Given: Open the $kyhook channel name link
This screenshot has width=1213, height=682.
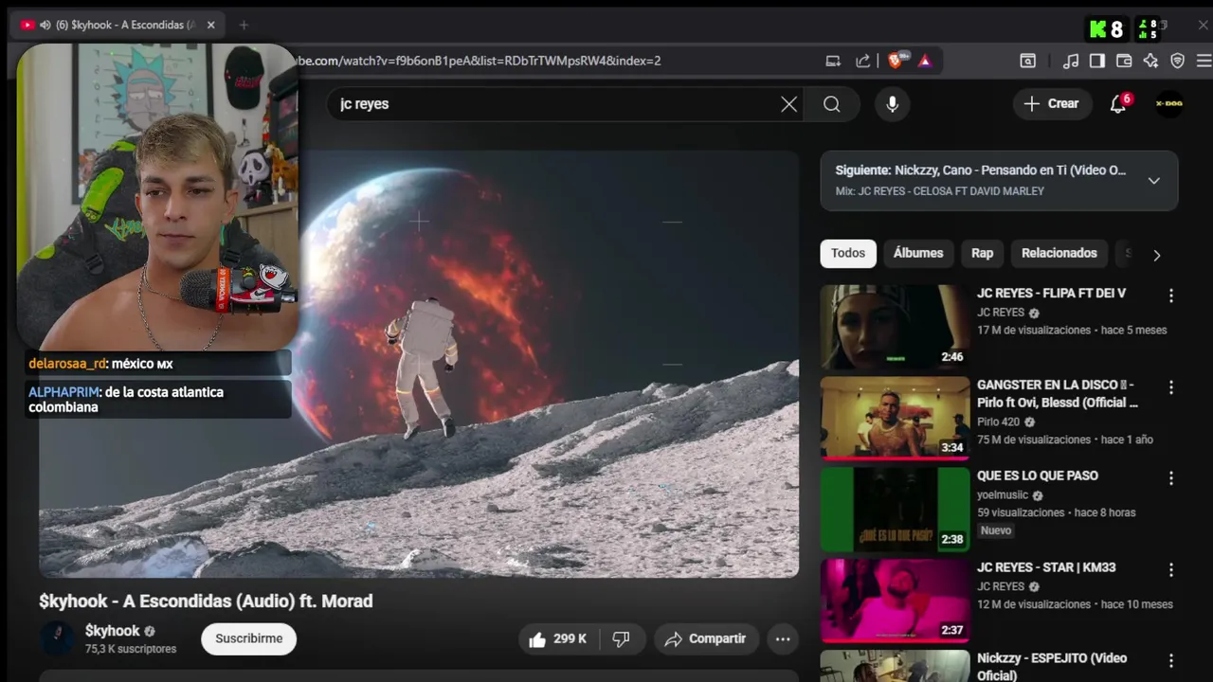Looking at the screenshot, I should click(112, 631).
